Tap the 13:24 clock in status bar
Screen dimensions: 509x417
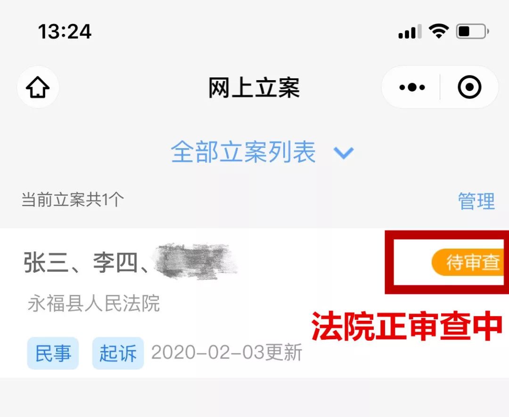65,32
